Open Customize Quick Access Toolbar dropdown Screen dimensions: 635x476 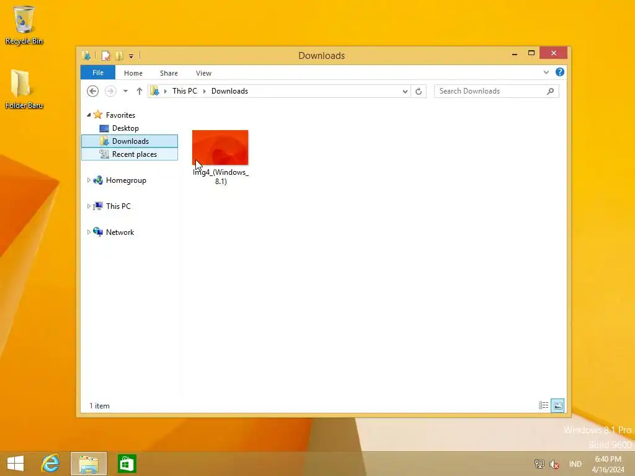(x=131, y=56)
